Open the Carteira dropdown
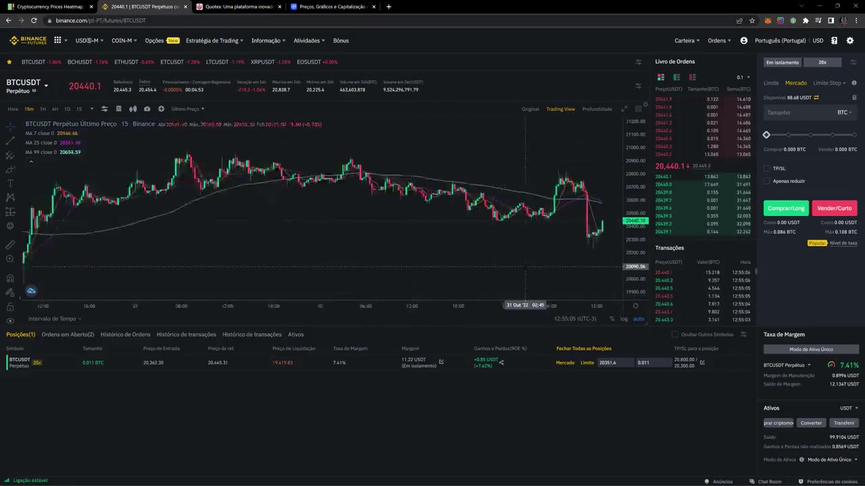The width and height of the screenshot is (865, 486). click(687, 40)
